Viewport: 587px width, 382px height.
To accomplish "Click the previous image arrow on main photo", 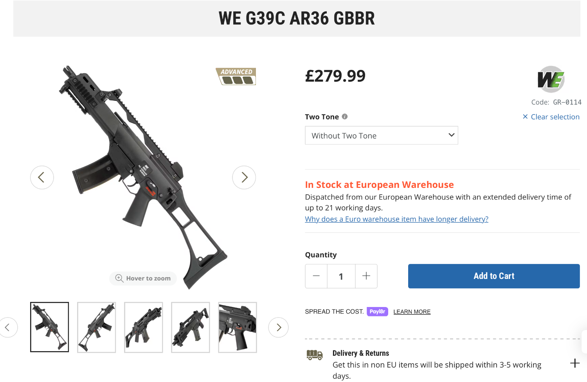I will coord(42,178).
